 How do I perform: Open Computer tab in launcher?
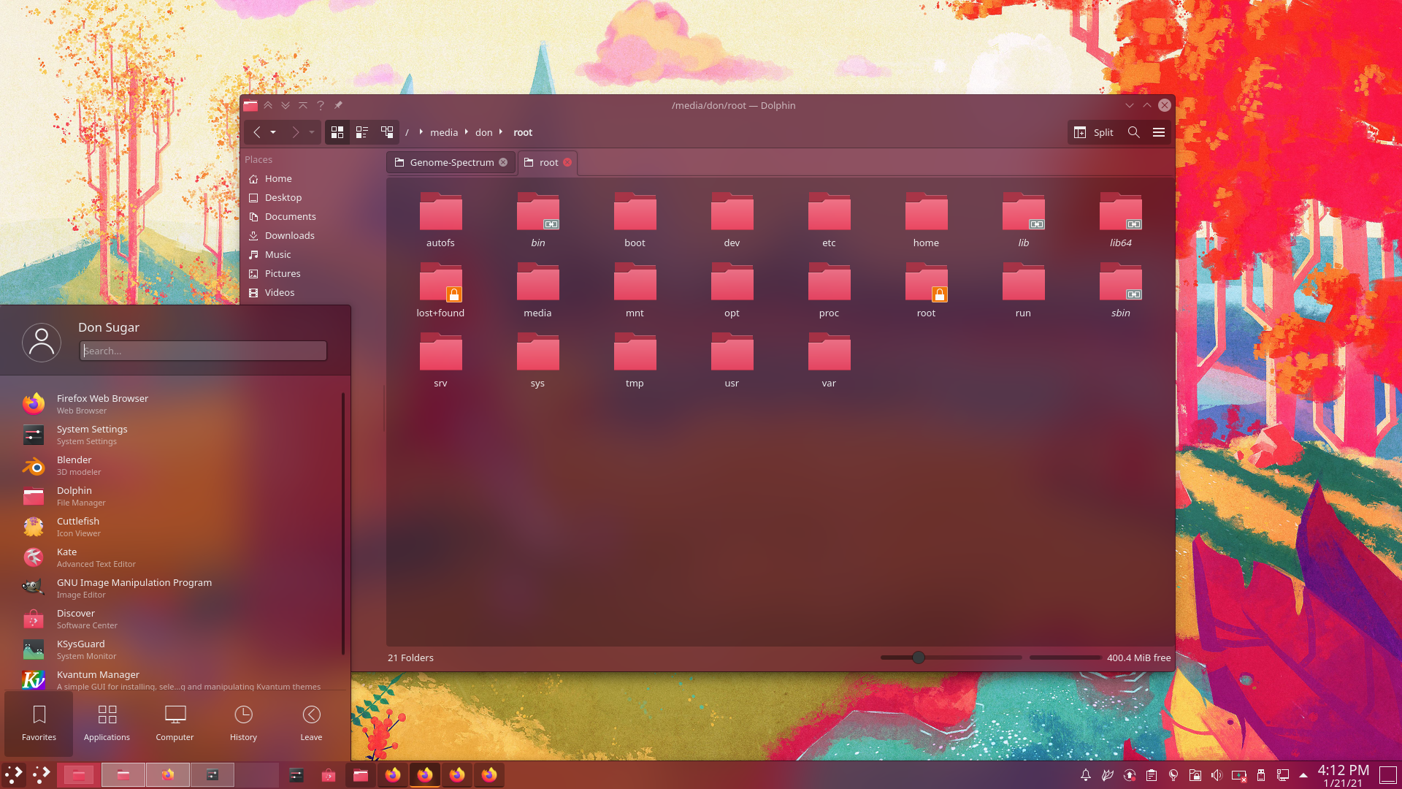(x=175, y=723)
